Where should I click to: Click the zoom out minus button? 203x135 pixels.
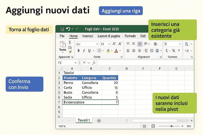pos(160,126)
